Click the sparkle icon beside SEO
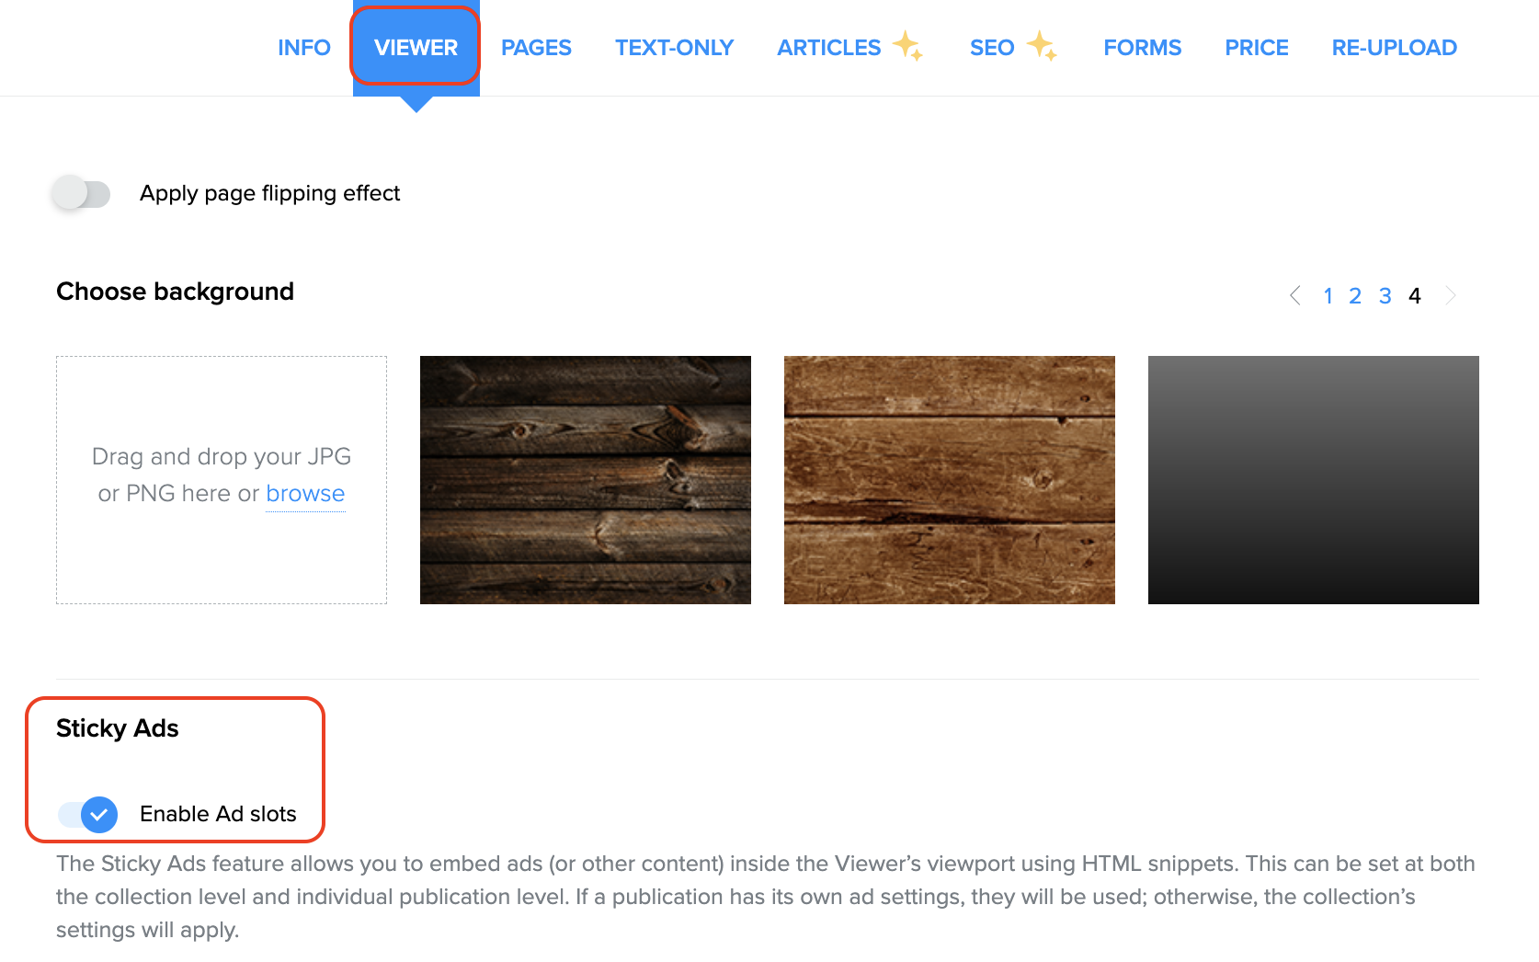 pos(1042,45)
